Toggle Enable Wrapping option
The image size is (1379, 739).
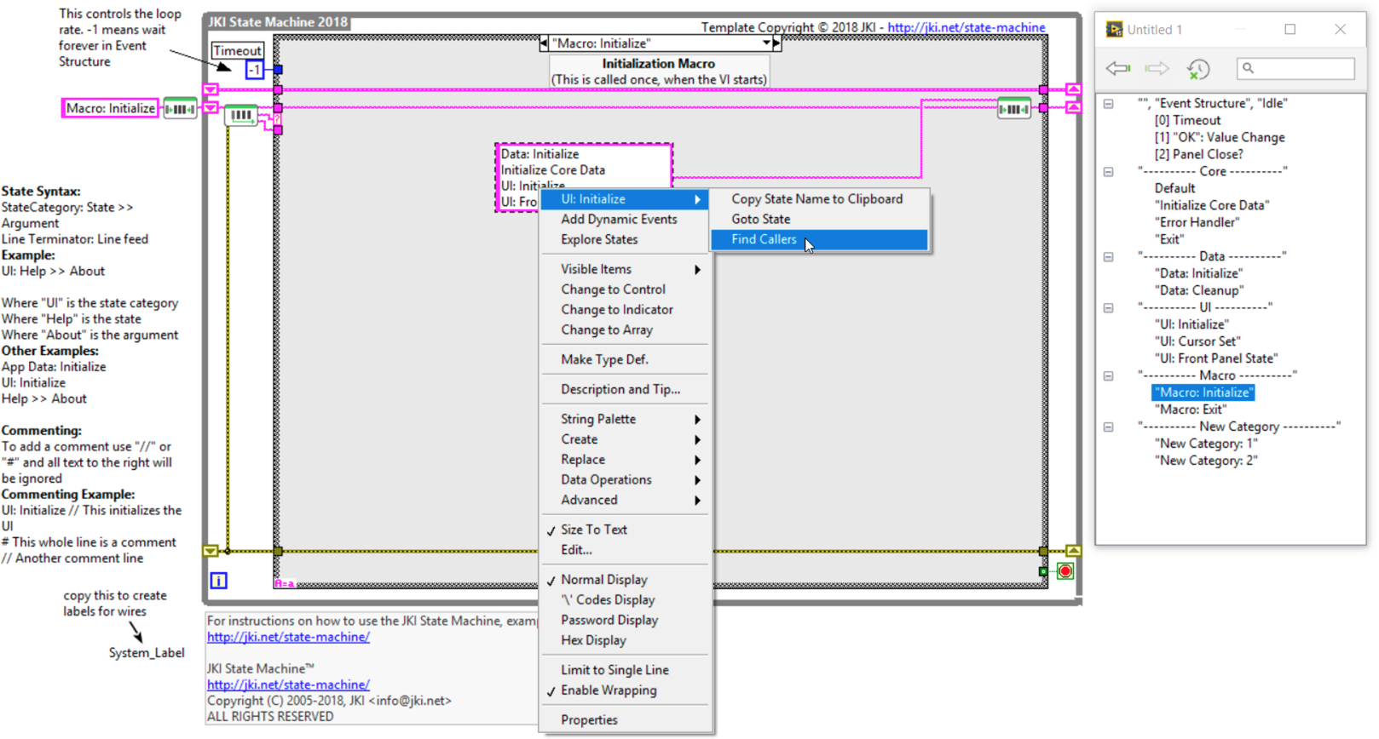pyautogui.click(x=626, y=690)
